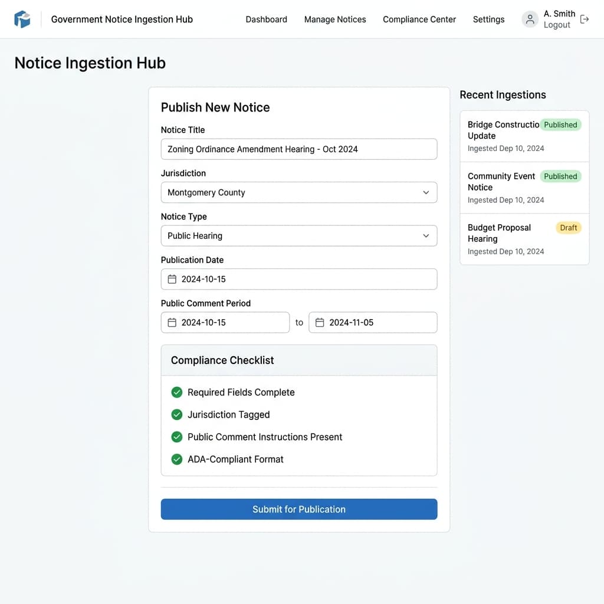This screenshot has width=604, height=604.
Task: Click the A. Smith user avatar icon
Action: tap(530, 19)
